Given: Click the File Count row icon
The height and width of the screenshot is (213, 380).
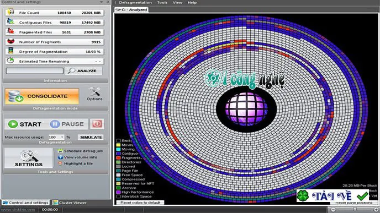Looking at the screenshot, I should (x=10, y=12).
